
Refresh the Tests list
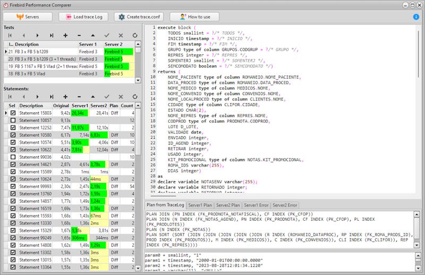pyautogui.click(x=134, y=36)
